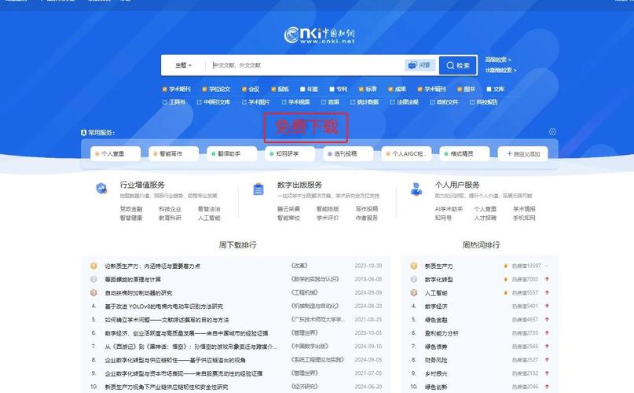Open journal 《改革》 link
The height and width of the screenshot is (393, 634).
coord(299,266)
